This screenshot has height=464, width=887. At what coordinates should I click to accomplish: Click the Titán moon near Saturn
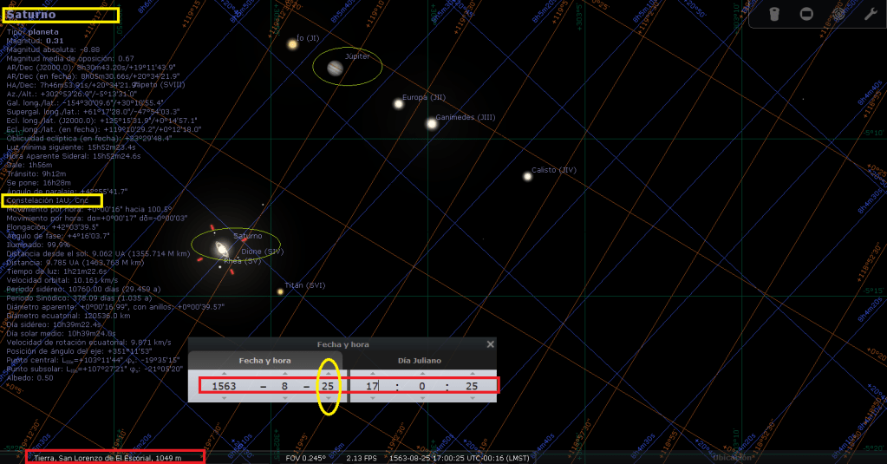pos(280,291)
